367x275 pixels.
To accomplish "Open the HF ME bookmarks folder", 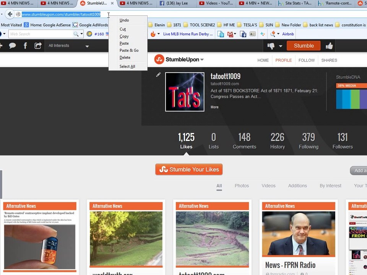I will (226, 25).
